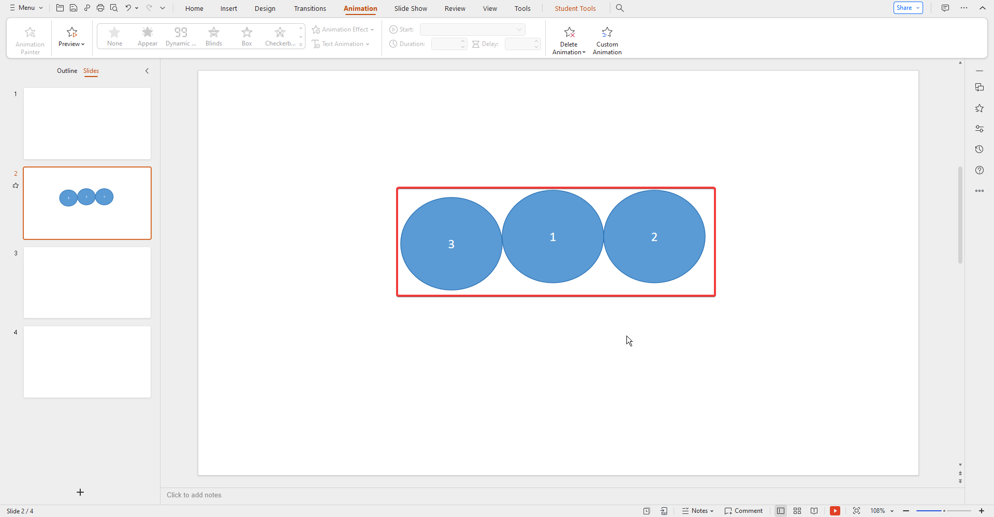
Task: Remove animation by clicking None
Action: tap(114, 36)
